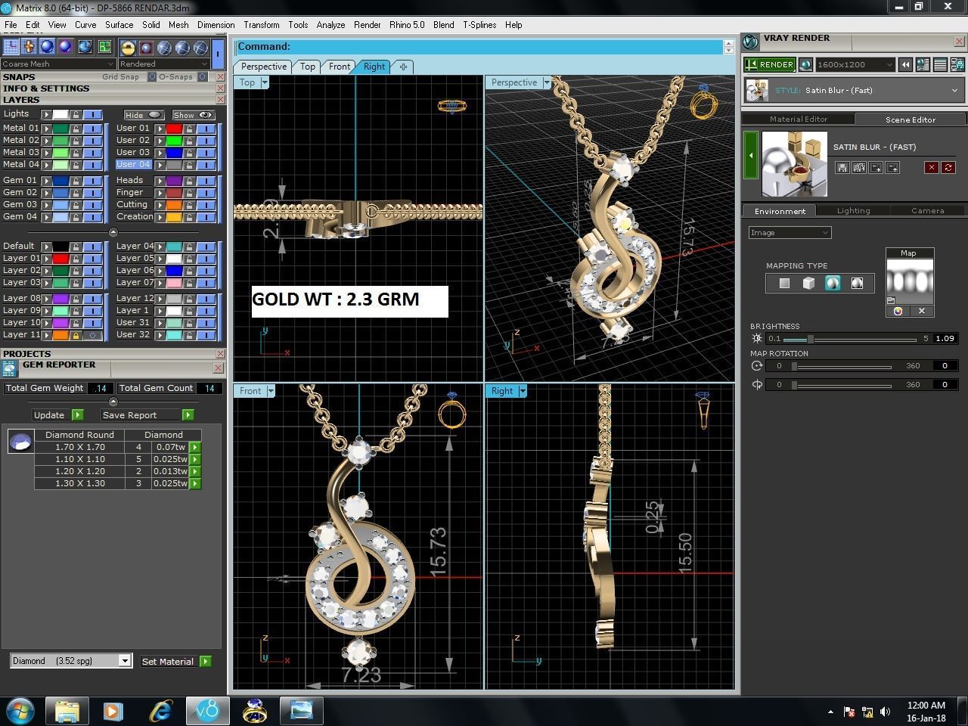Open Internet Explorer from the taskbar

click(160, 711)
